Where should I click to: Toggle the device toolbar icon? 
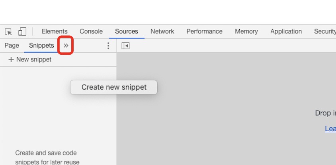click(x=22, y=32)
